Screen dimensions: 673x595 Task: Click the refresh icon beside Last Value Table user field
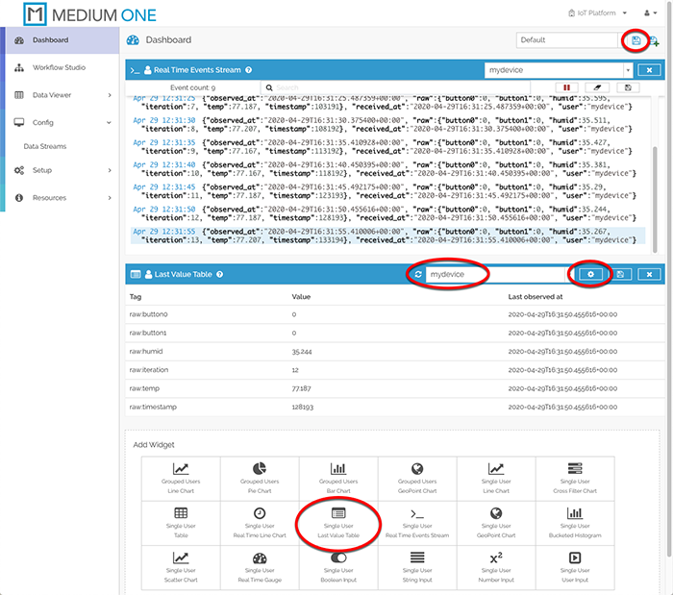417,275
